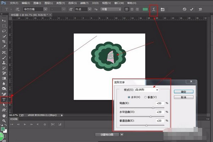The height and width of the screenshot is (142, 213).
Task: Cancel current text edits icon
Action: 184,9
